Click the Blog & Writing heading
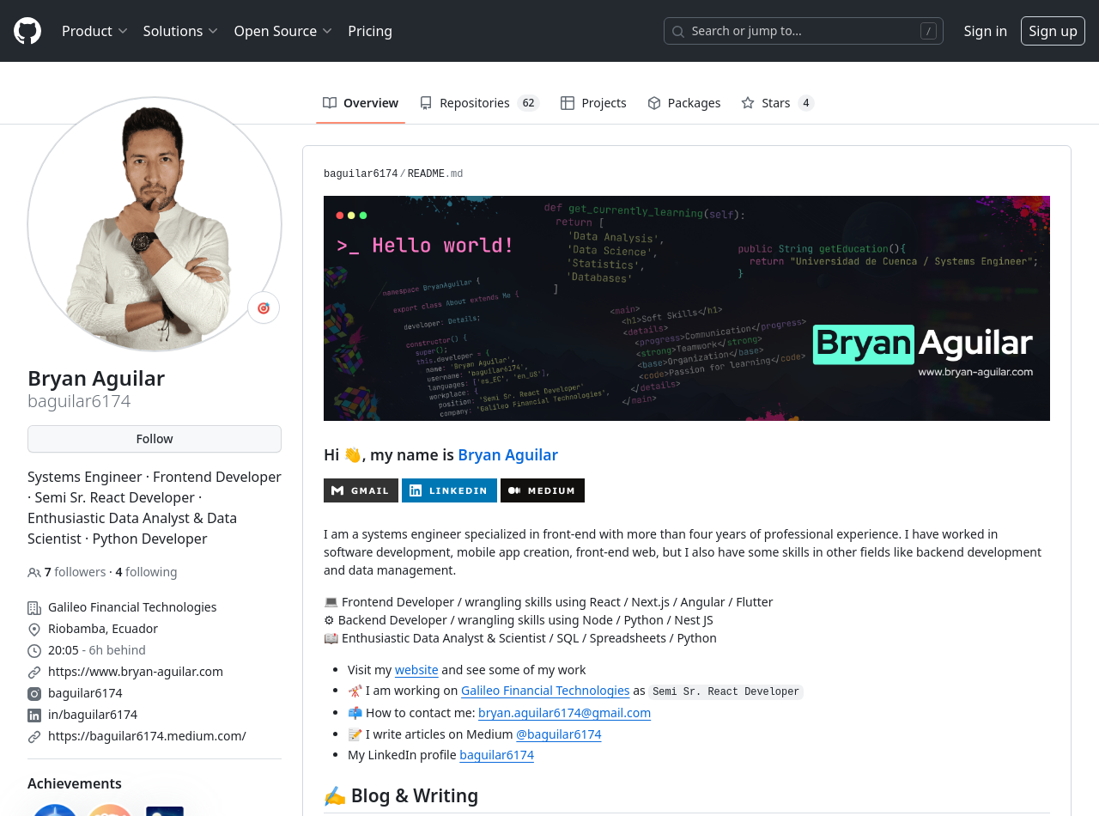 click(x=401, y=795)
